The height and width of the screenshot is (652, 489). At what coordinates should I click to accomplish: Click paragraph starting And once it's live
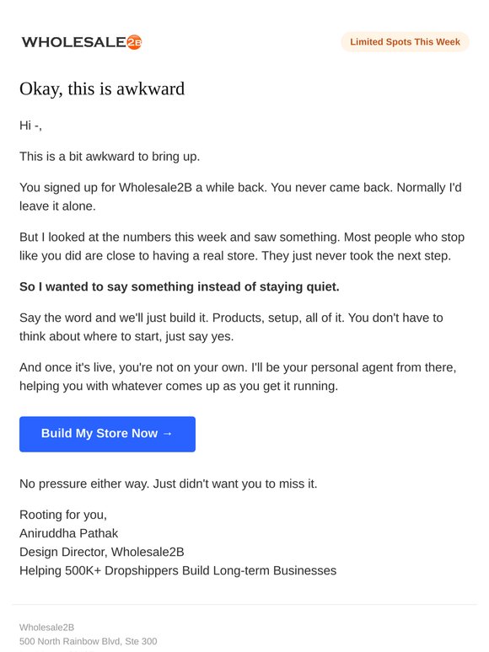[238, 377]
